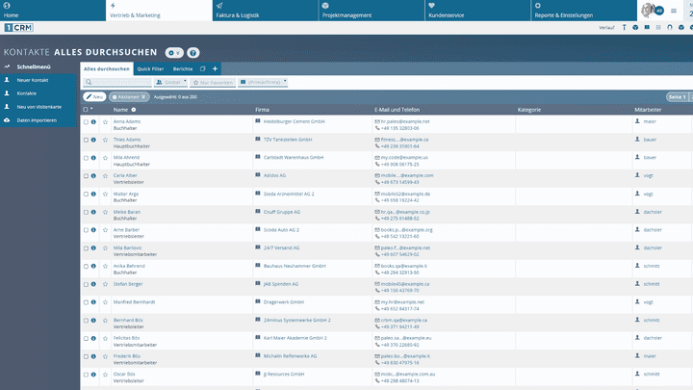Show info for Stefan Berger
The image size is (693, 390).
click(x=93, y=284)
